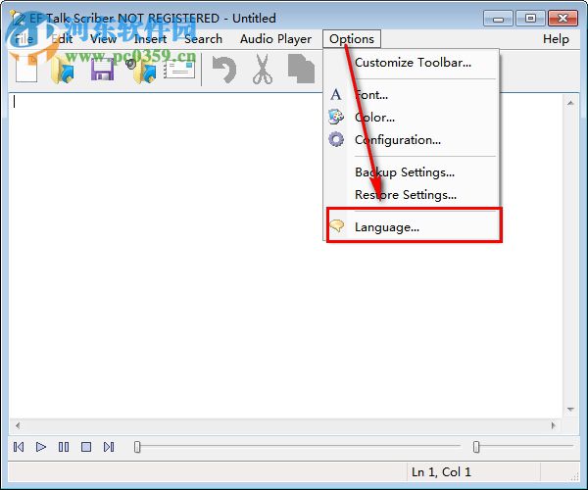Click vertical scrollbar up arrow

tap(570, 103)
